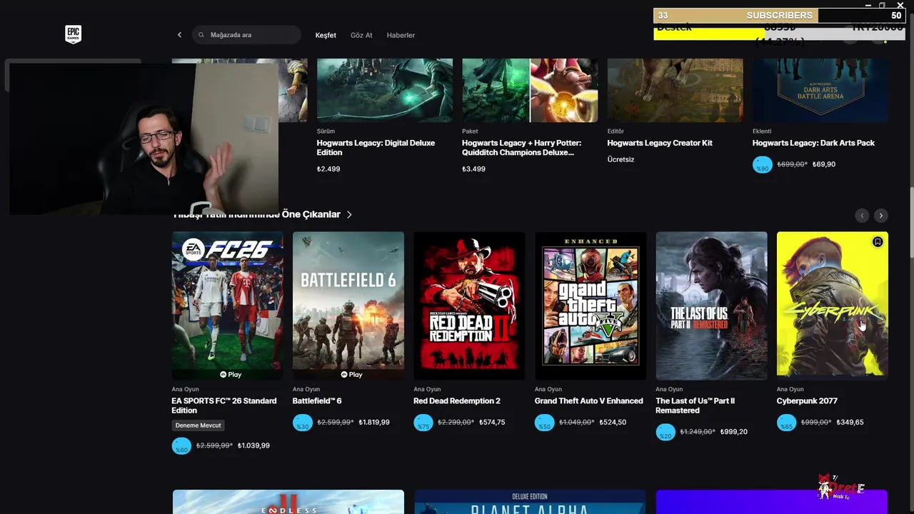The width and height of the screenshot is (914, 514).
Task: Open the Haberler tab
Action: (x=401, y=35)
